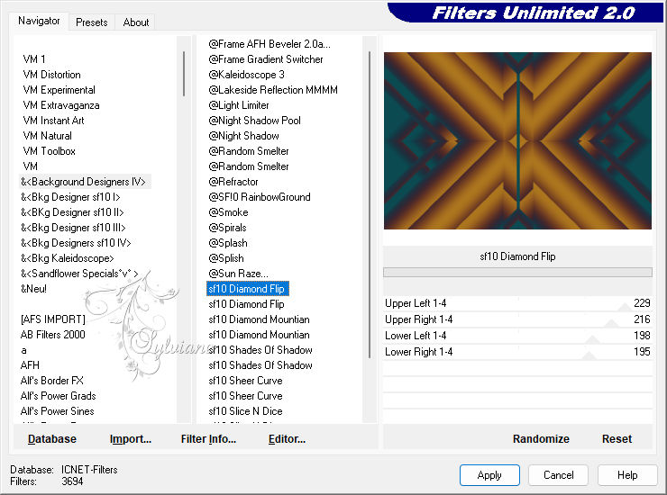Select highlighted sf10 Diamond Flip filter

[248, 289]
